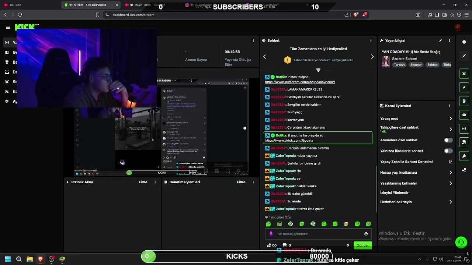Go back with browser back arrow
Image resolution: width=472 pixels, height=265 pixels.
click(6, 15)
